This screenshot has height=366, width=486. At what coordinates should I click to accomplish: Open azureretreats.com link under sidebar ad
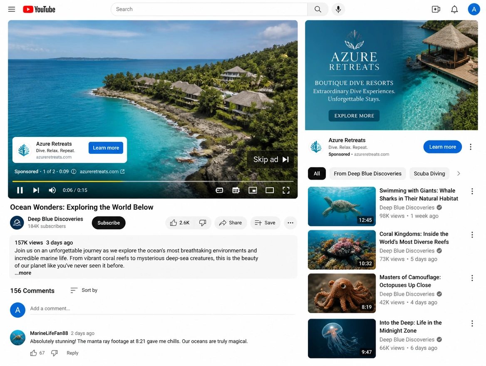click(371, 154)
